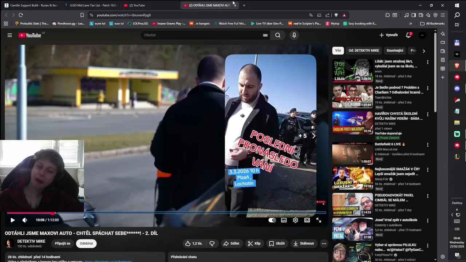Switch to Camille Support Build tab
This screenshot has width=466, height=262.
30,5
